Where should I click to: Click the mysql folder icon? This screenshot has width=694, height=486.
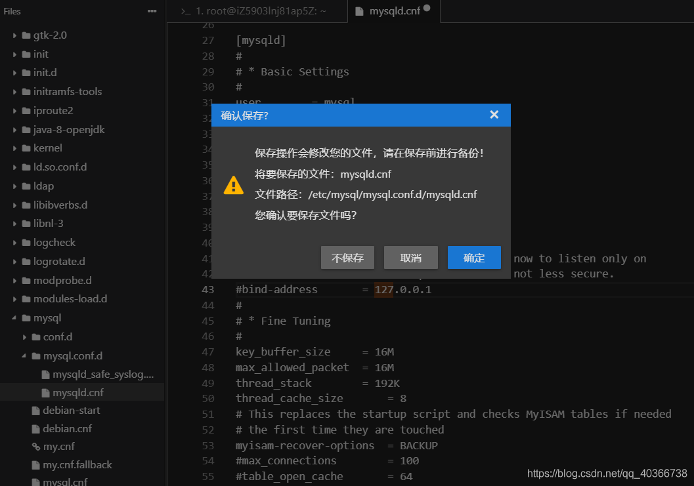click(x=26, y=318)
